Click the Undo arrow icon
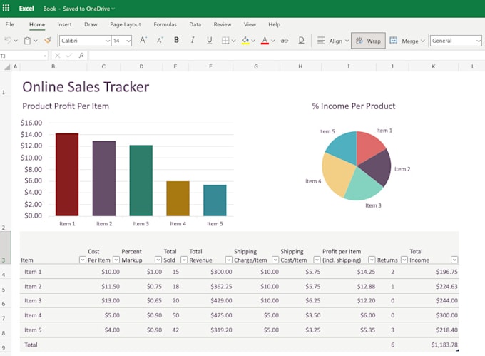The height and width of the screenshot is (356, 485). (x=7, y=41)
